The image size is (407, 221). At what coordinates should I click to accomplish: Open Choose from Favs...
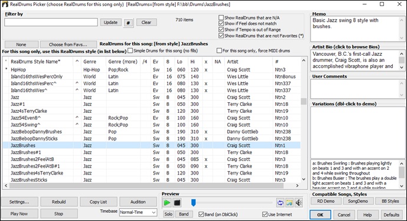pyautogui.click(x=68, y=45)
